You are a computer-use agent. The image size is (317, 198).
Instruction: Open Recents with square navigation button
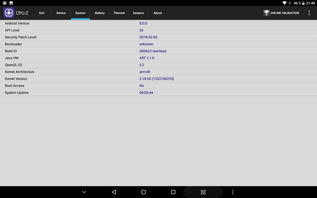[x=173, y=192]
